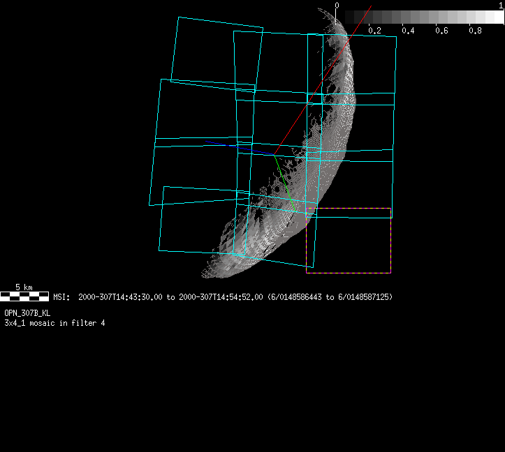Click the OPN_307B_KL sequence name

27,313
